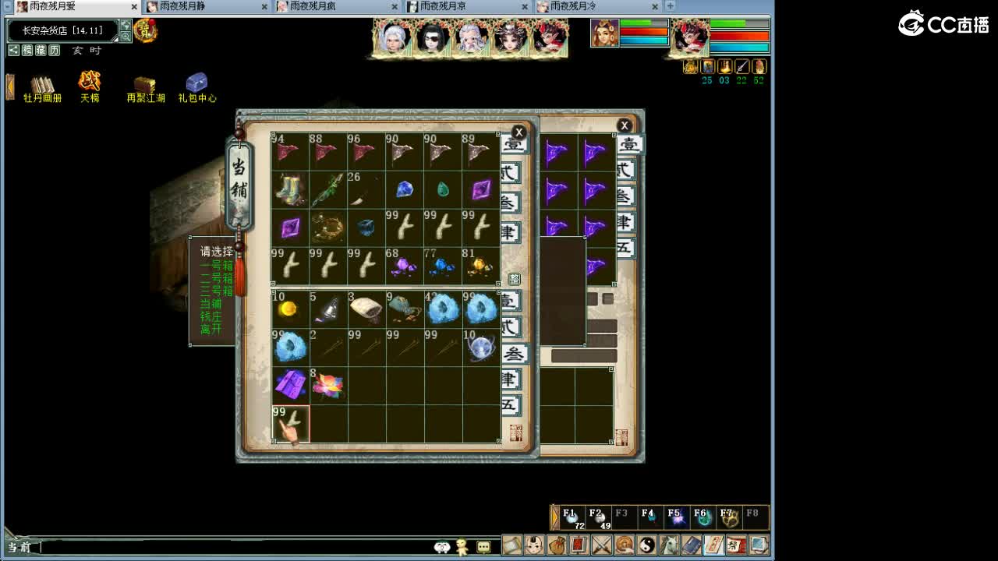Use the F1 hotkey slot item

[573, 517]
